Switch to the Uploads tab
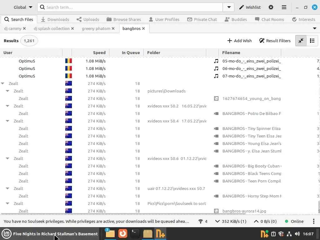 tap(88, 19)
